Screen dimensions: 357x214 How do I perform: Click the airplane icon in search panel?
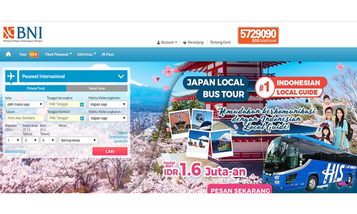click(11, 76)
